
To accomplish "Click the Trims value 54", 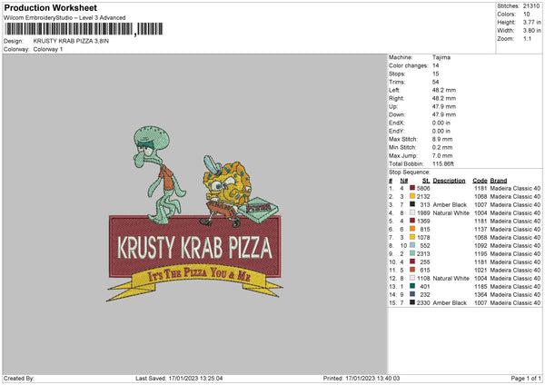I will pos(435,82).
